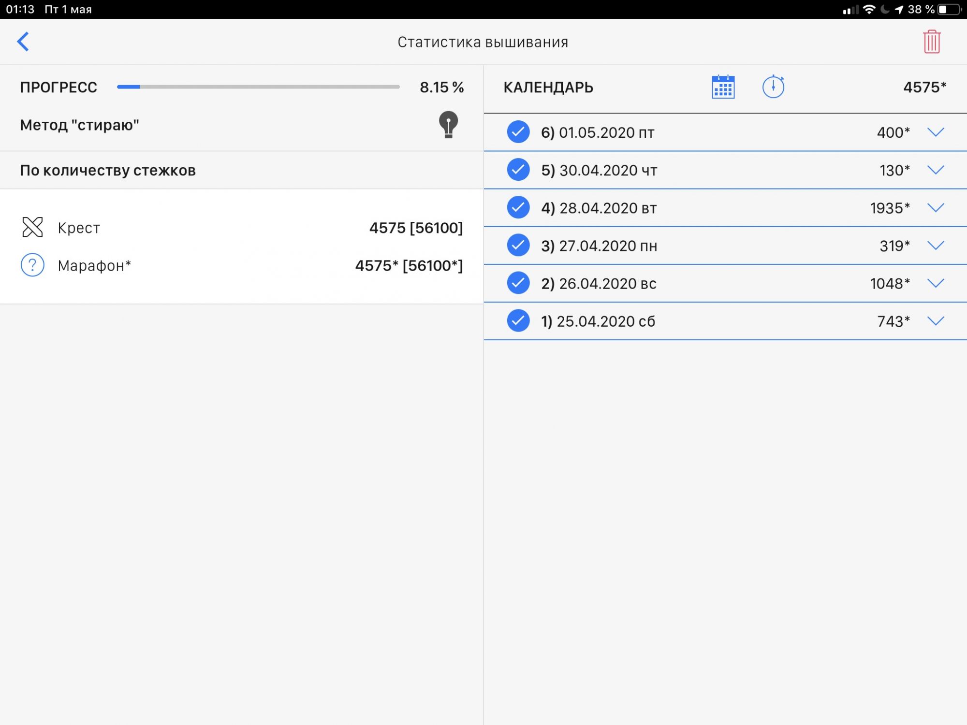Toggle checkmark for 26.04.2020 entry
Image resolution: width=967 pixels, height=725 pixels.
point(518,283)
